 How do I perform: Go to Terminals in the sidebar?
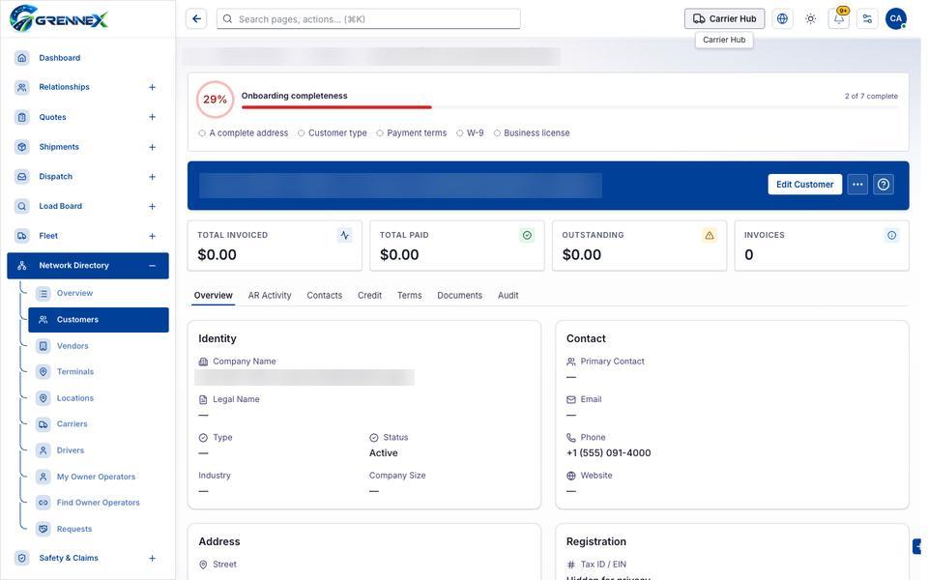(x=99, y=371)
